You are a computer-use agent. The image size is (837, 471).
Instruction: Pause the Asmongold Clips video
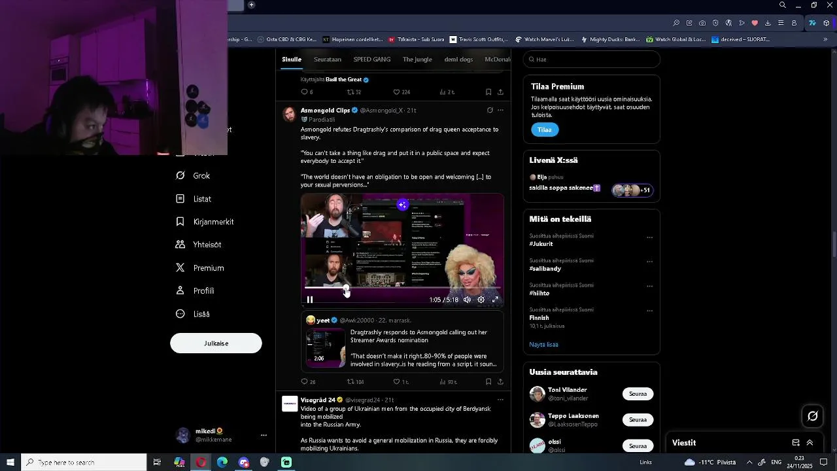click(x=310, y=300)
